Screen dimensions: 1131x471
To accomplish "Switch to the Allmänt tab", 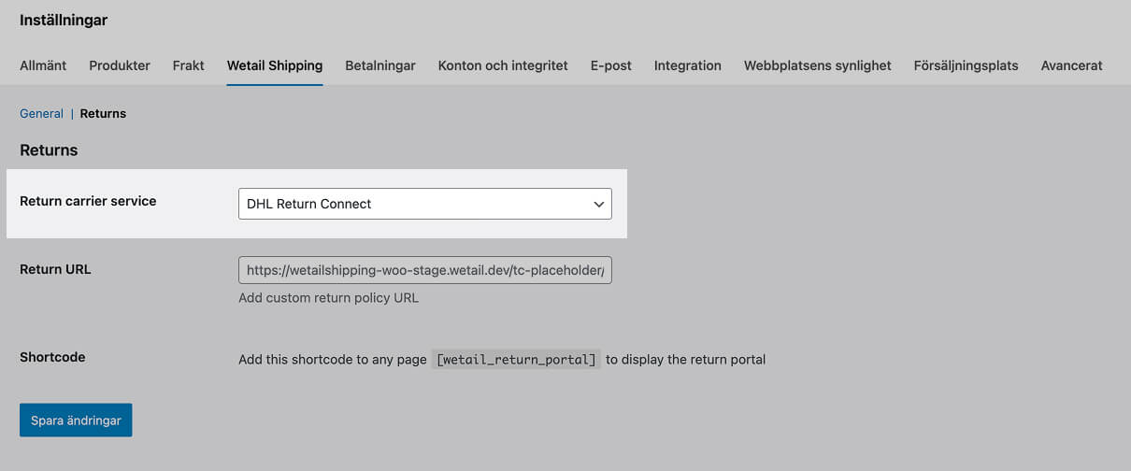I will [43, 65].
